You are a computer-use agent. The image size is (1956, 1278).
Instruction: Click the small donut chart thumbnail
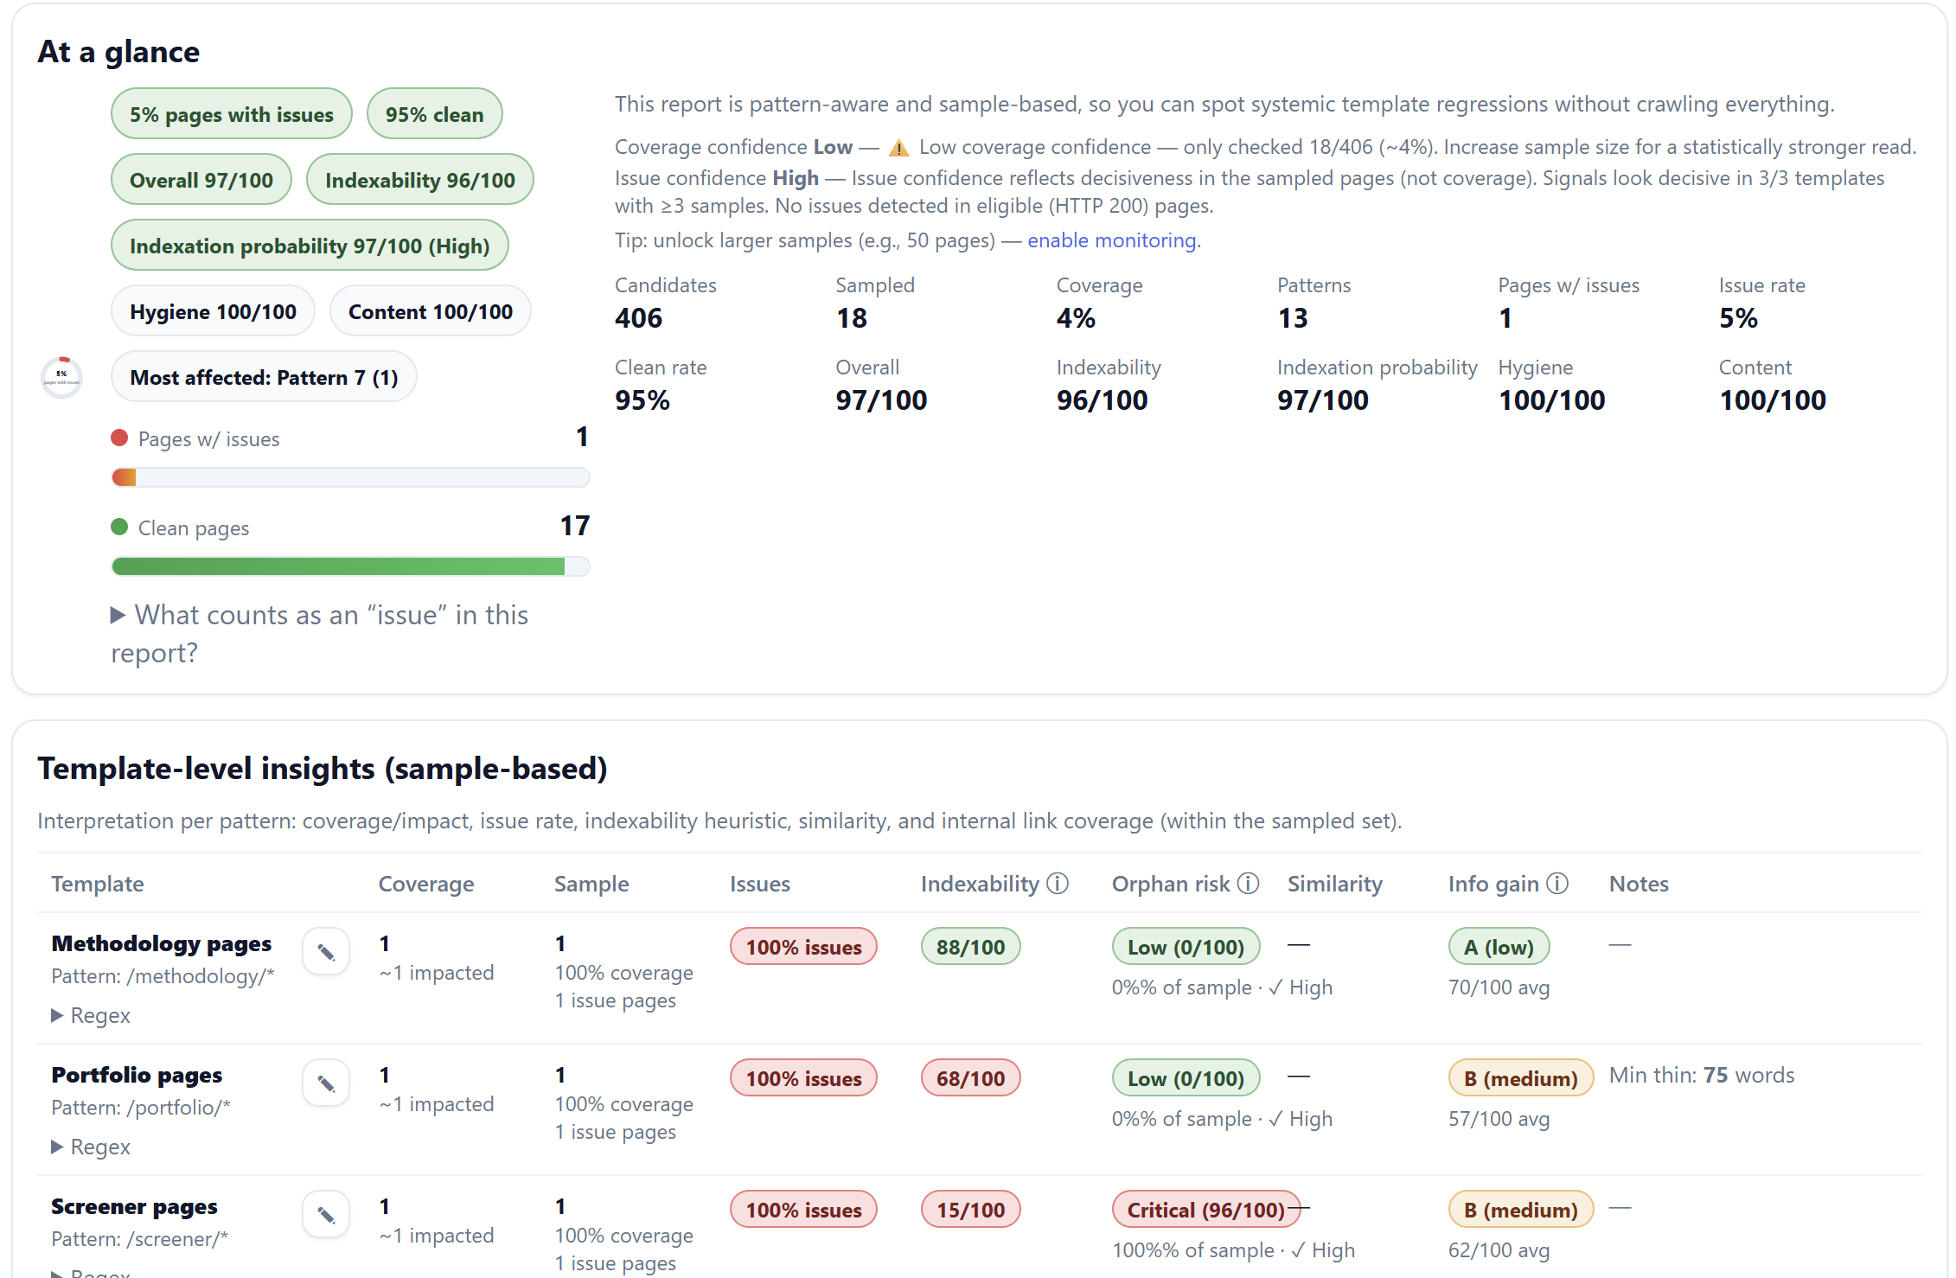coord(61,377)
